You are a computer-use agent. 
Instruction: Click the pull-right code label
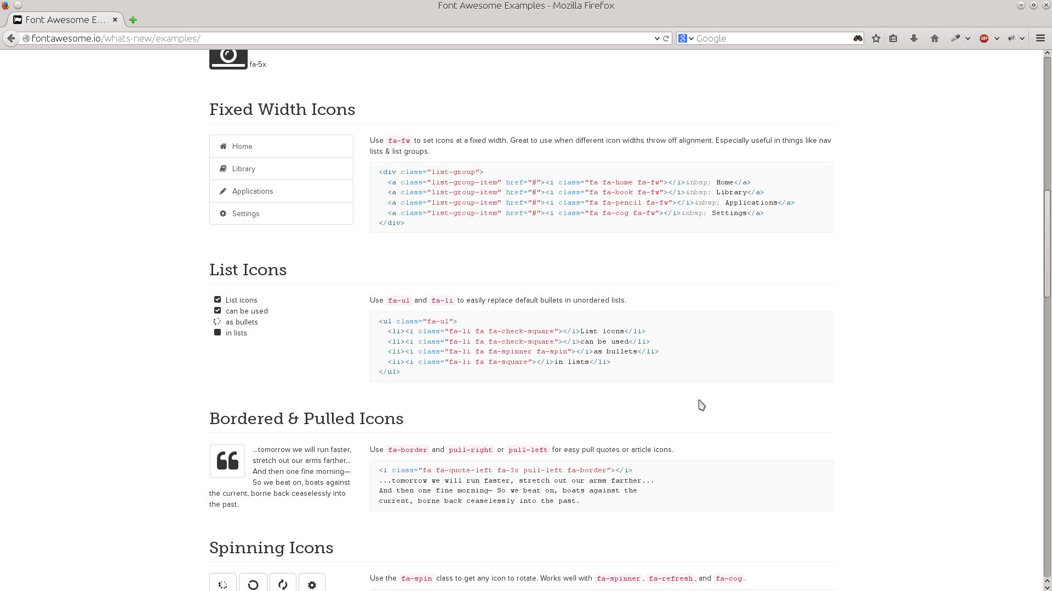coord(471,450)
